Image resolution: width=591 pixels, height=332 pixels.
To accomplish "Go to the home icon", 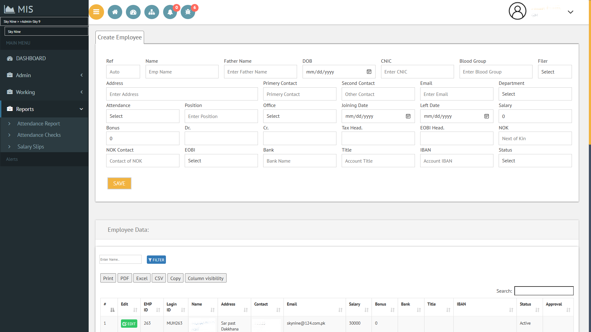I will [115, 12].
